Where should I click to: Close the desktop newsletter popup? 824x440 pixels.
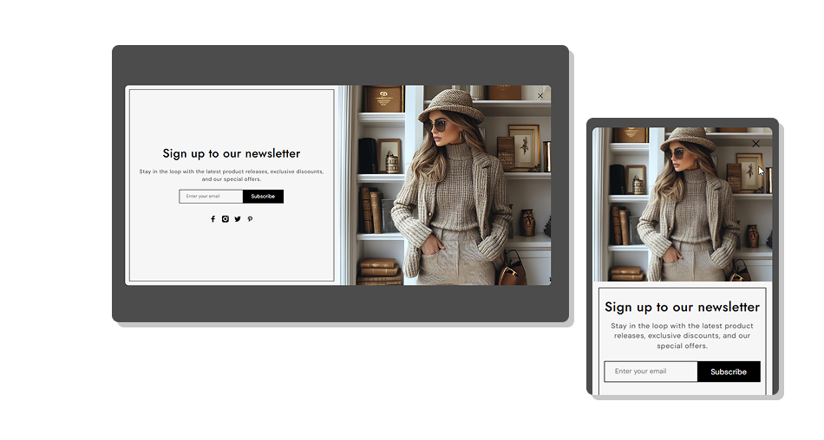click(540, 95)
